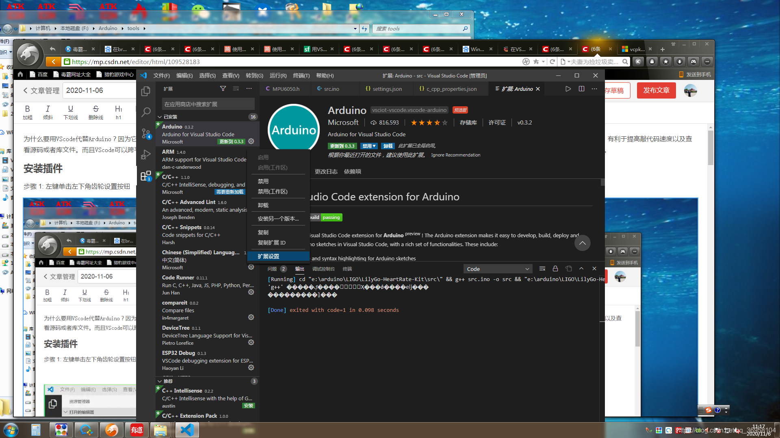Open the Search view in the activity bar

pos(146,112)
